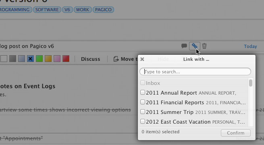Delete task with the trash icon
Screen dimensions: 264x145
coord(204,46)
